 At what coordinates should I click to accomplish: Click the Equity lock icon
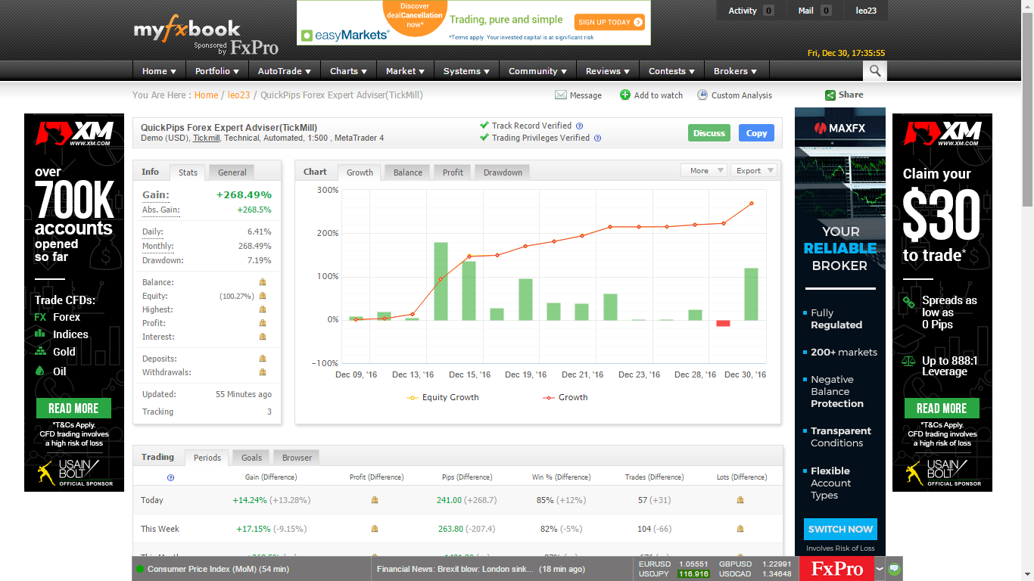[x=263, y=296]
